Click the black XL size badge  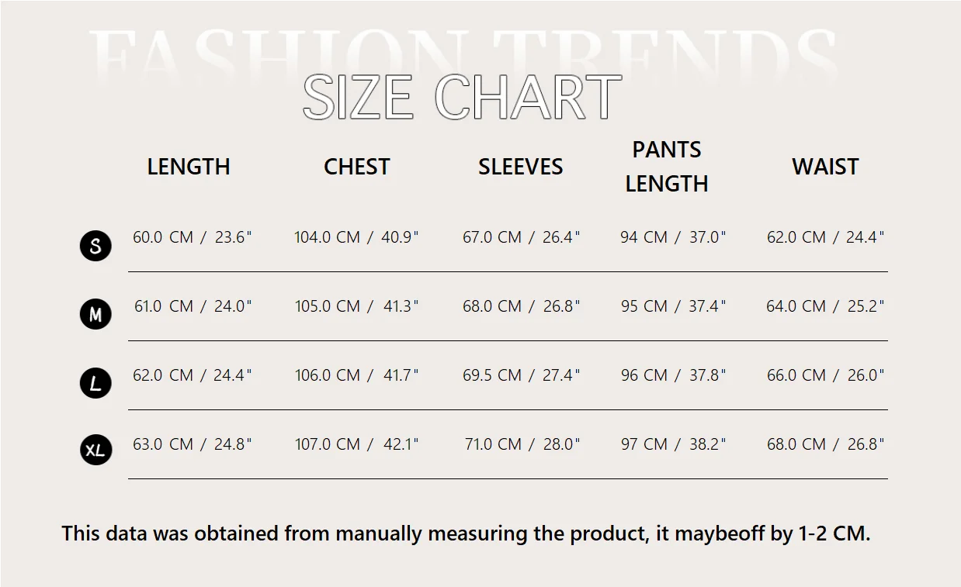(x=95, y=451)
